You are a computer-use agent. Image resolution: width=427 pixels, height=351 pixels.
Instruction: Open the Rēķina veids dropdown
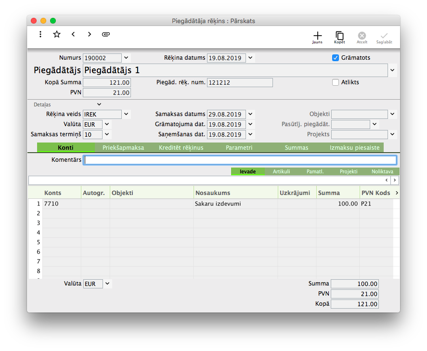coord(126,114)
